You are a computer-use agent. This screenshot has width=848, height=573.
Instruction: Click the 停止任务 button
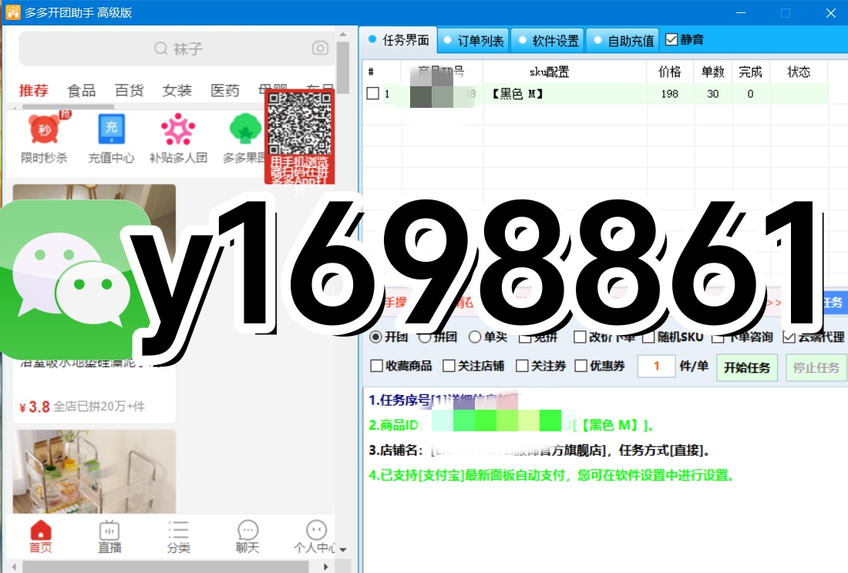coord(816,367)
